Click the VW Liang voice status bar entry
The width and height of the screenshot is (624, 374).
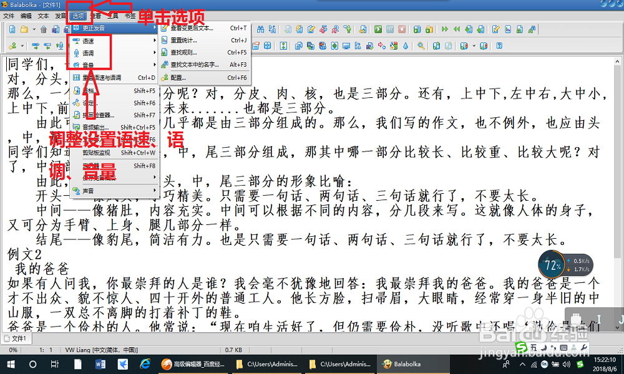[102, 350]
